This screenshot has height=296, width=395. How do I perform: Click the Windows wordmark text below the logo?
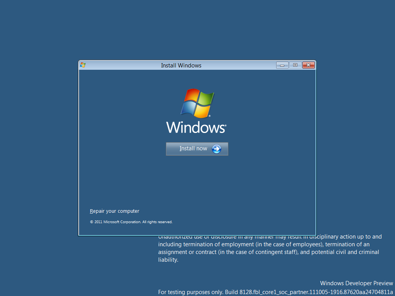196,127
